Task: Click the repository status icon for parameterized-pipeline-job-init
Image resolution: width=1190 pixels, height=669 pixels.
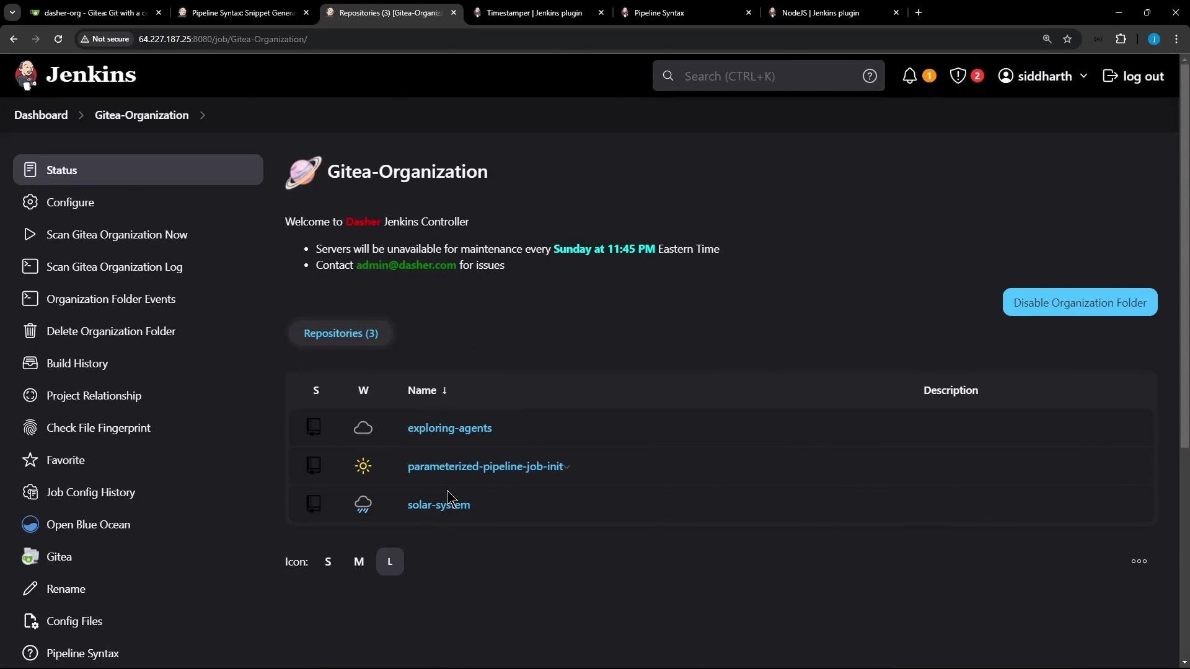Action: (314, 465)
